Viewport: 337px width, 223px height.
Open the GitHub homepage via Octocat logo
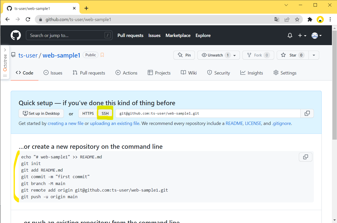click(16, 35)
